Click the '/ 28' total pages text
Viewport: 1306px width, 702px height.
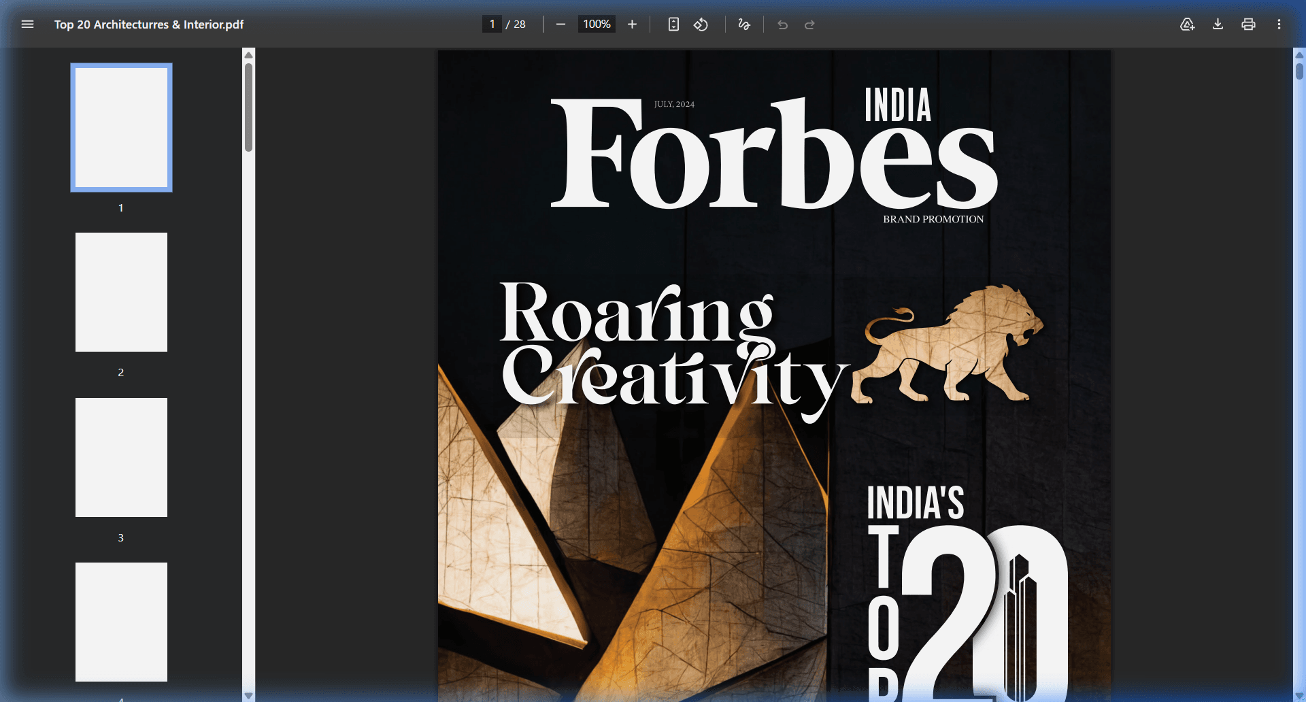(516, 24)
